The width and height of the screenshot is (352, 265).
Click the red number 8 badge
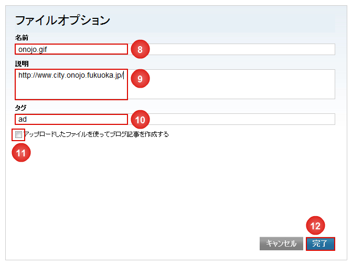pyautogui.click(x=140, y=49)
